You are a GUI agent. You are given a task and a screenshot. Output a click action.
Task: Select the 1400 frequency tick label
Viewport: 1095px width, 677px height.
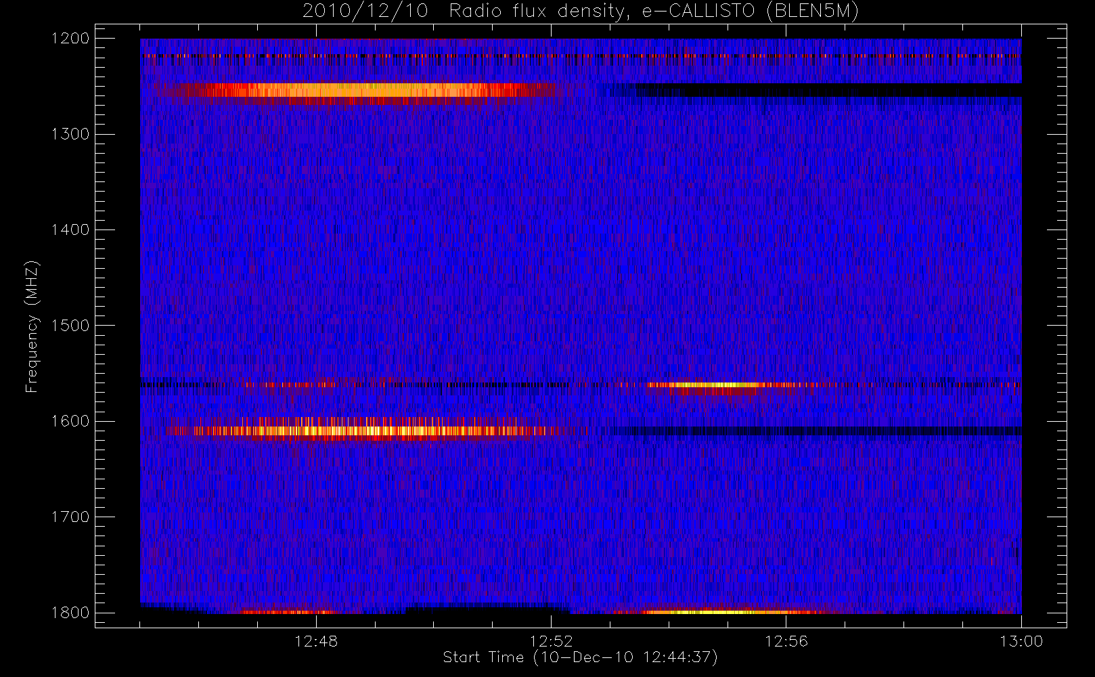click(x=71, y=230)
